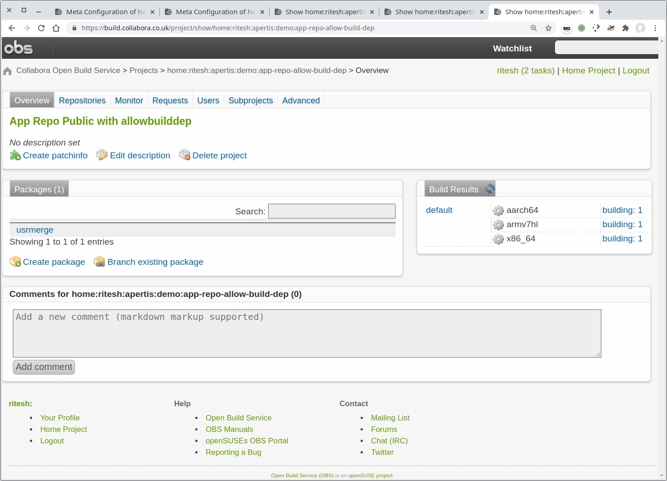Screen dimensions: 667x481
Task: Select the Overview tab
Action: click(x=32, y=101)
